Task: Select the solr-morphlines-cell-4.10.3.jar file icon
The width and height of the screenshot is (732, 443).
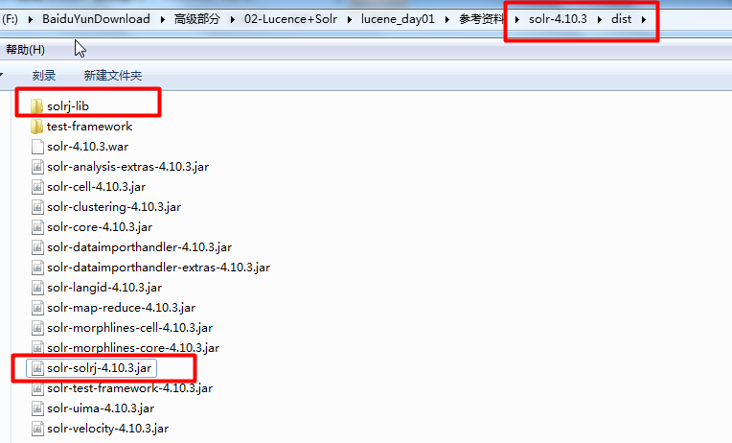Action: pyautogui.click(x=37, y=327)
